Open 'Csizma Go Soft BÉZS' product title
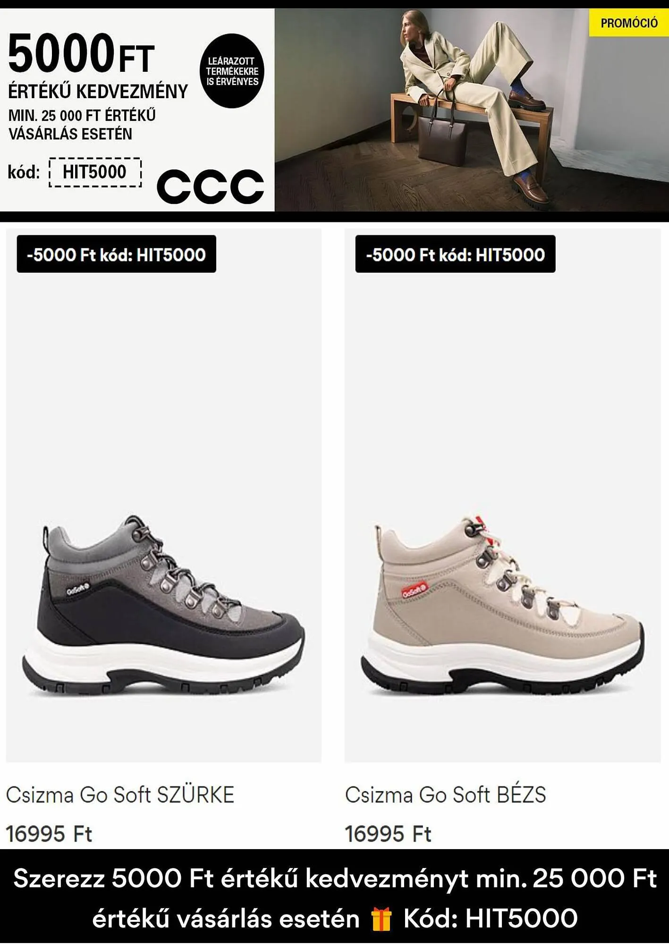The height and width of the screenshot is (944, 669). click(x=446, y=795)
